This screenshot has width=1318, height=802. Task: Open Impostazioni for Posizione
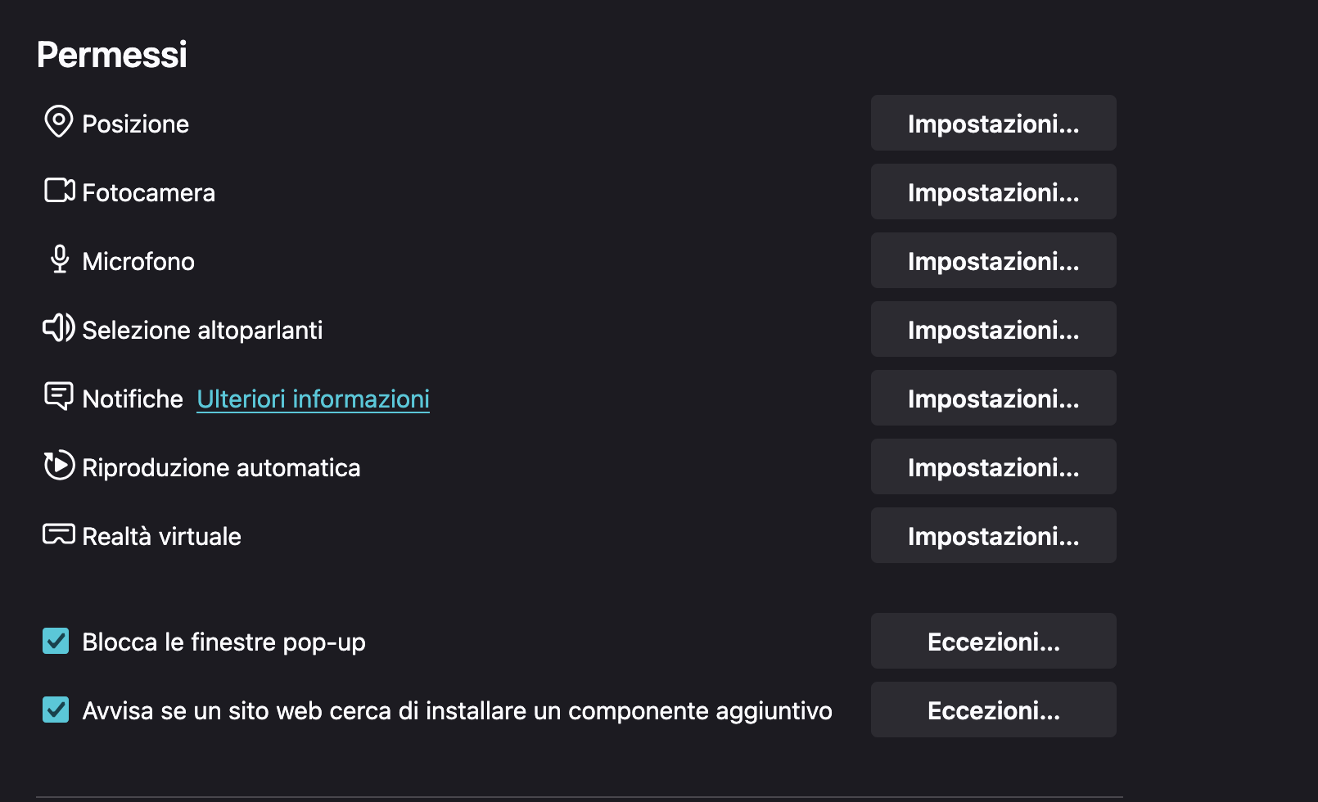pyautogui.click(x=993, y=124)
